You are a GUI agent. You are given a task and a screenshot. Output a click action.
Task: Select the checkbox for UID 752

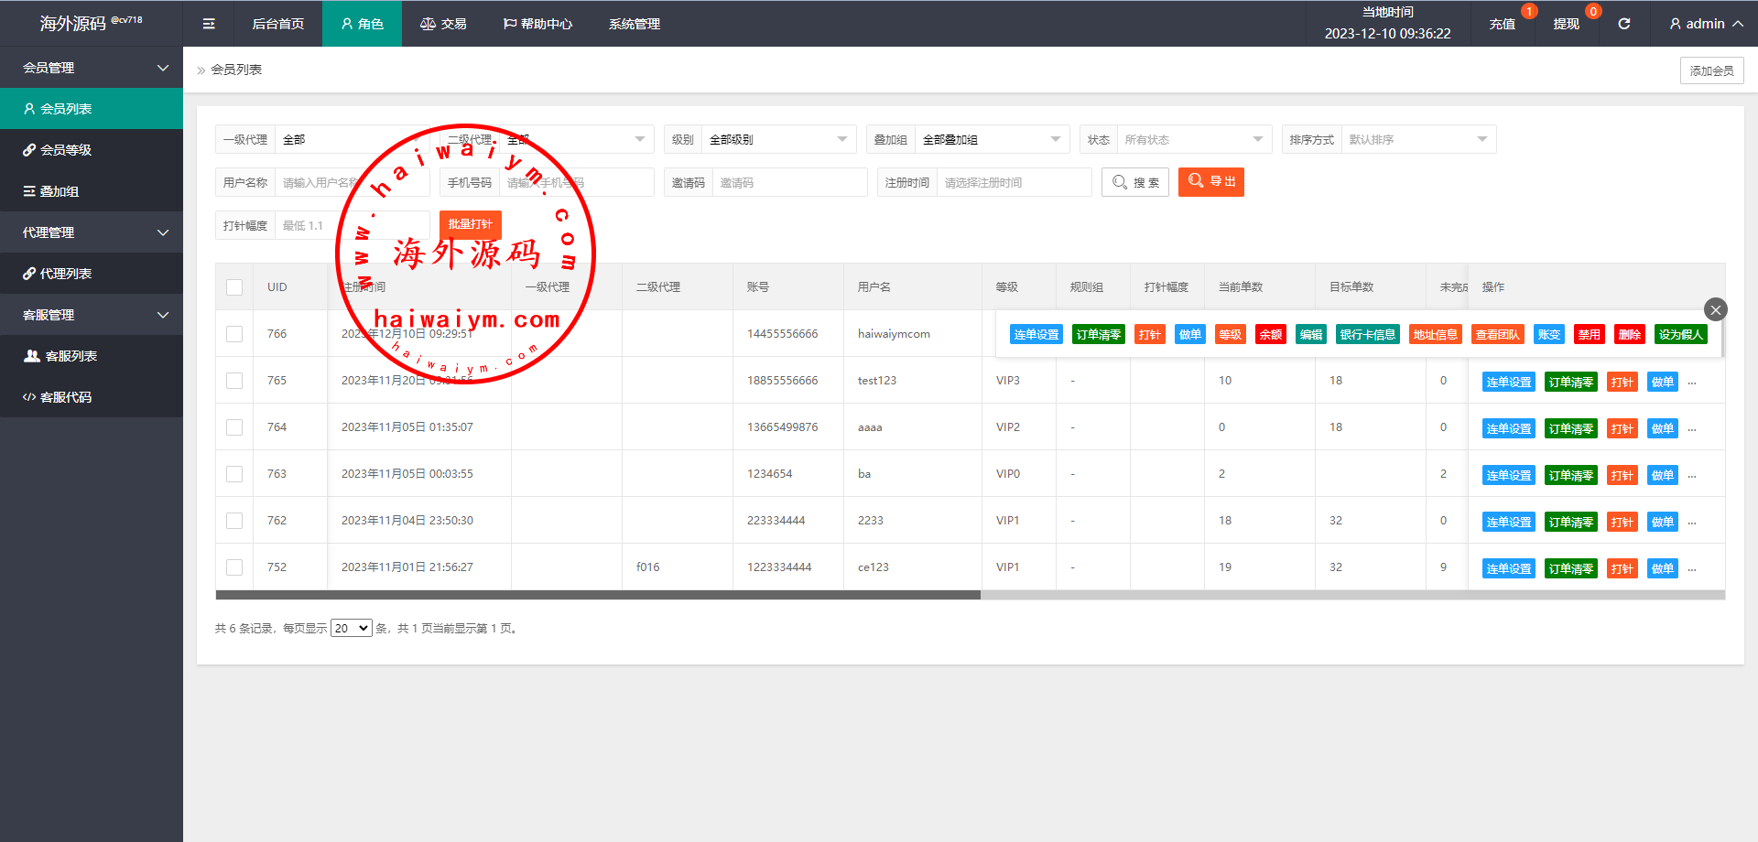coord(234,567)
